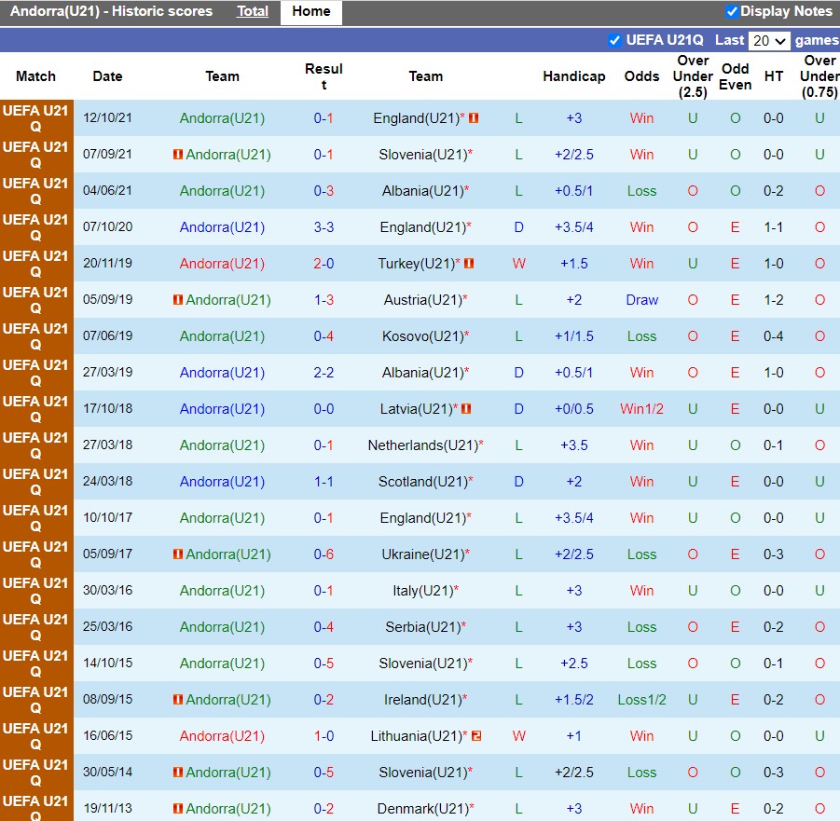840x821 pixels.
Task: Open the Netherlands(U21) team link
Action: (x=422, y=445)
